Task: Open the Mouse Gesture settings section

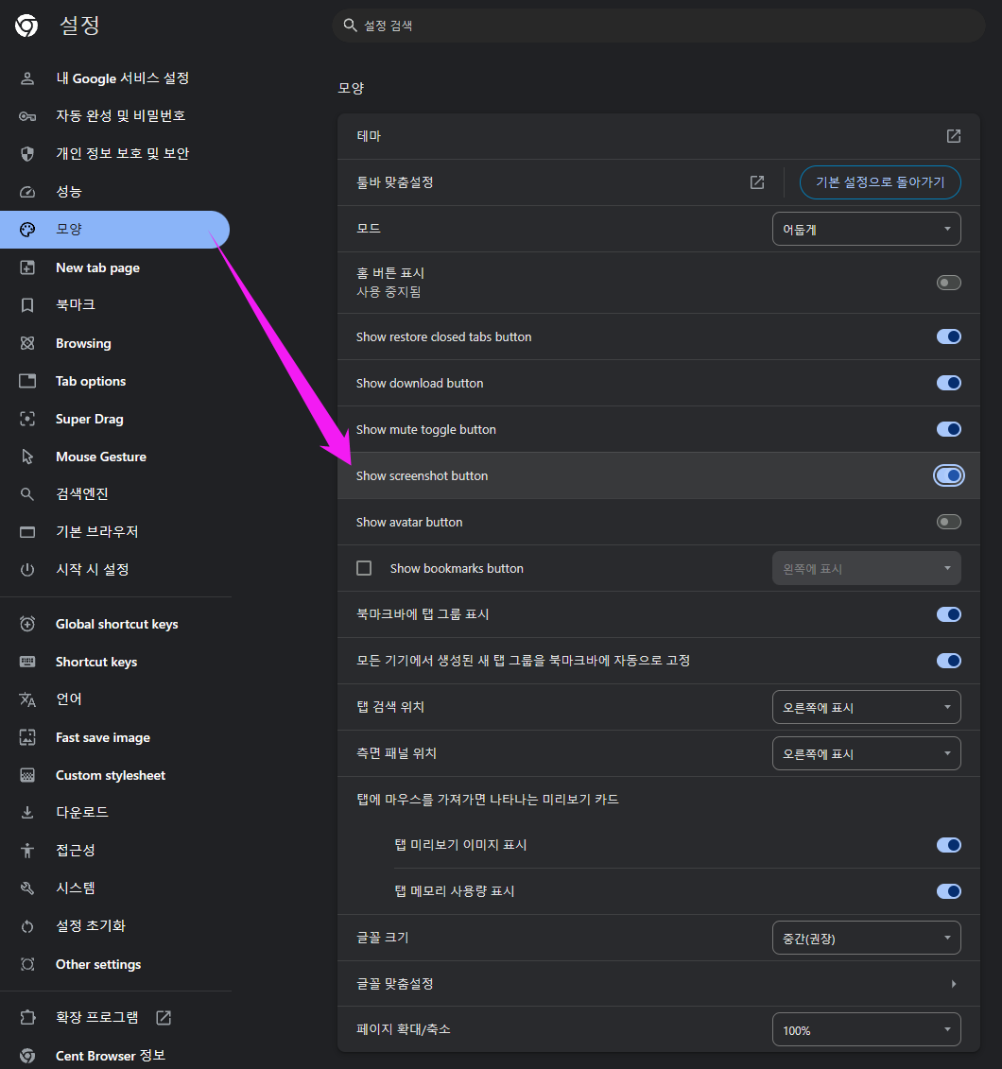Action: point(114,457)
